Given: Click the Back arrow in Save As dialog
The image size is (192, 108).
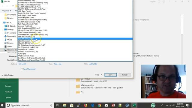Looking at the screenshot, I should [x=2, y=6].
